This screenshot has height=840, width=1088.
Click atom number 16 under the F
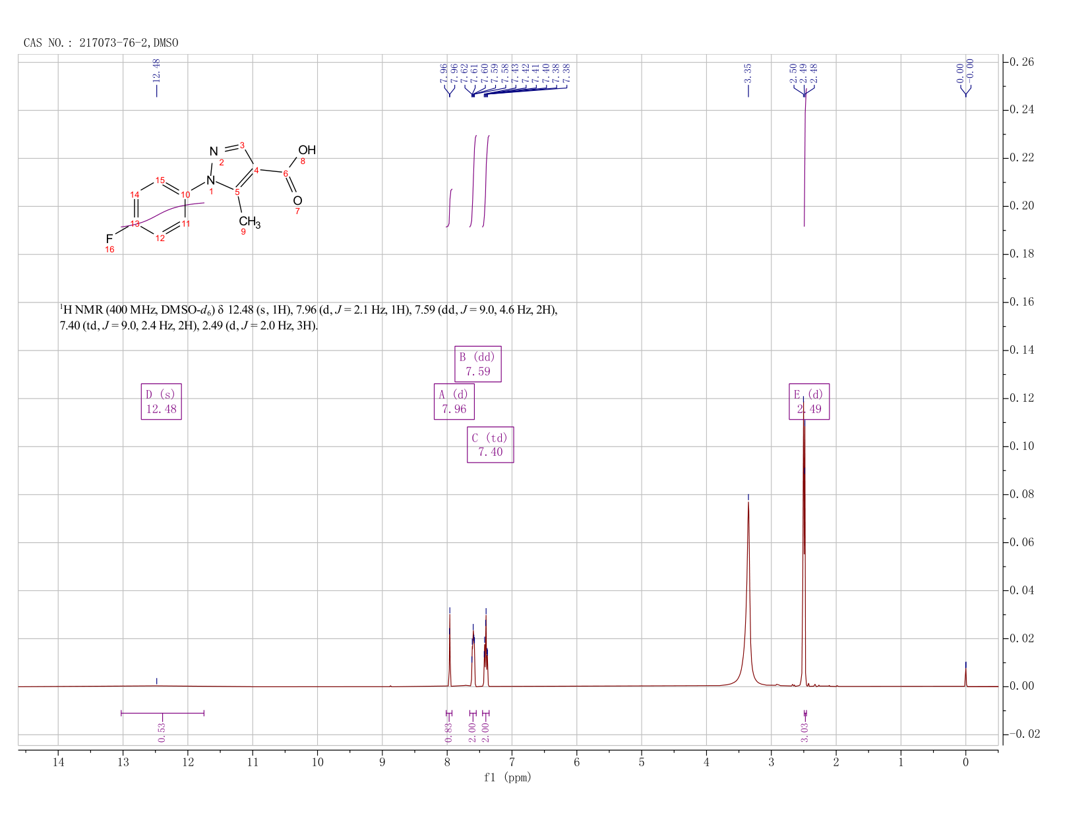click(109, 250)
